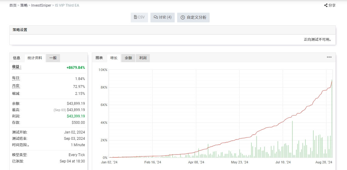Click the $43,399.19 profit value
The height and width of the screenshot is (170, 347).
click(x=76, y=116)
